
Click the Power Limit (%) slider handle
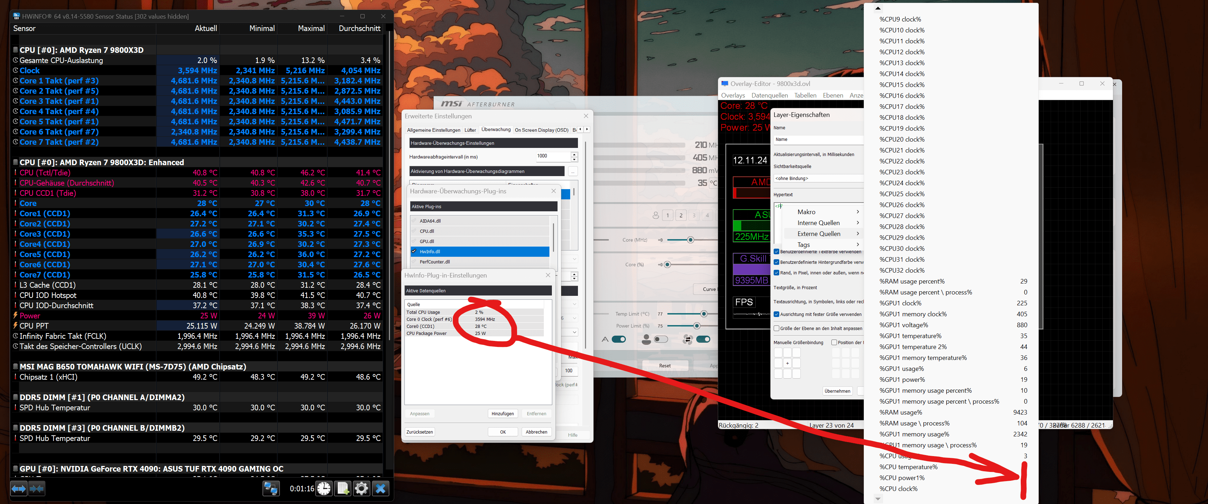(x=696, y=326)
